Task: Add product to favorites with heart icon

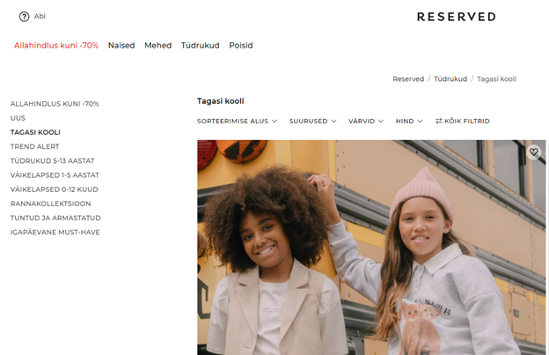Action: click(533, 152)
